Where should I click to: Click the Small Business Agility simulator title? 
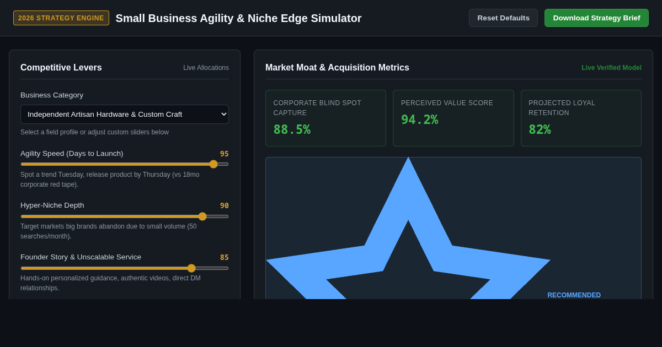click(238, 18)
